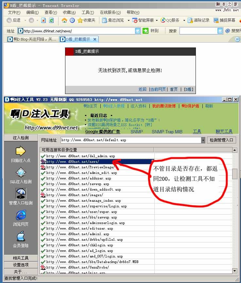The height and width of the screenshot is (283, 241).
Task: Open 编辑(E) menu
Action: coord(32,12)
